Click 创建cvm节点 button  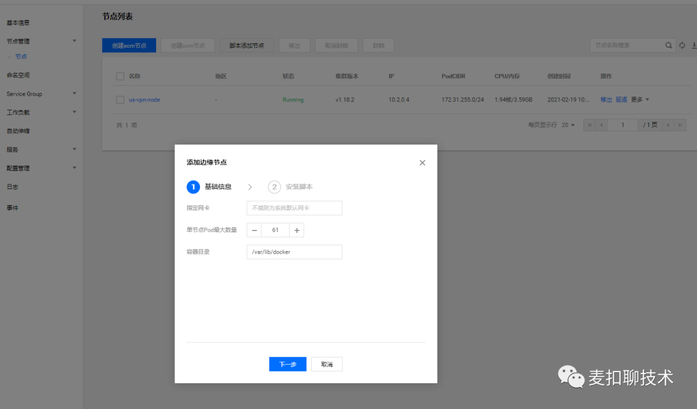coord(188,45)
